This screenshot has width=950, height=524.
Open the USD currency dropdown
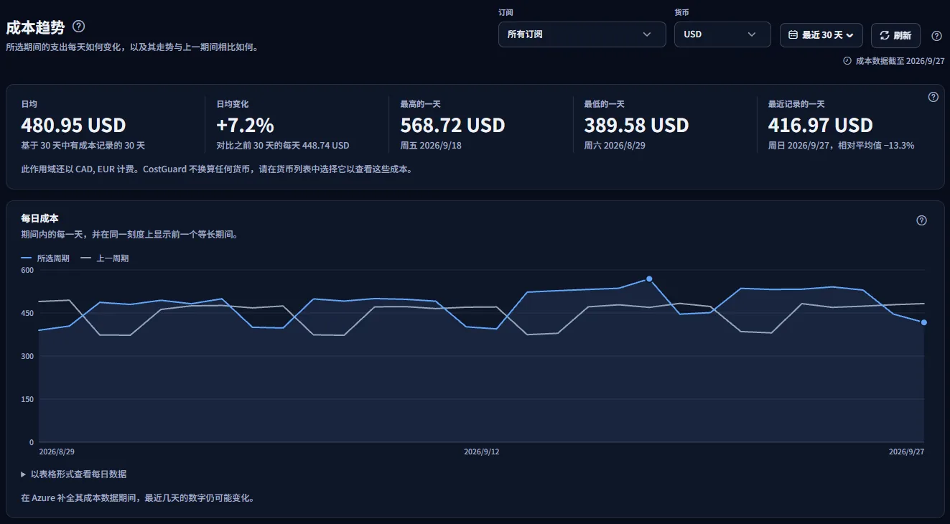click(722, 34)
